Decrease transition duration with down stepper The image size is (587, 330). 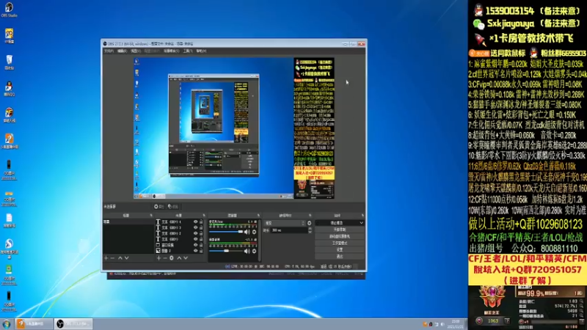[x=310, y=232]
